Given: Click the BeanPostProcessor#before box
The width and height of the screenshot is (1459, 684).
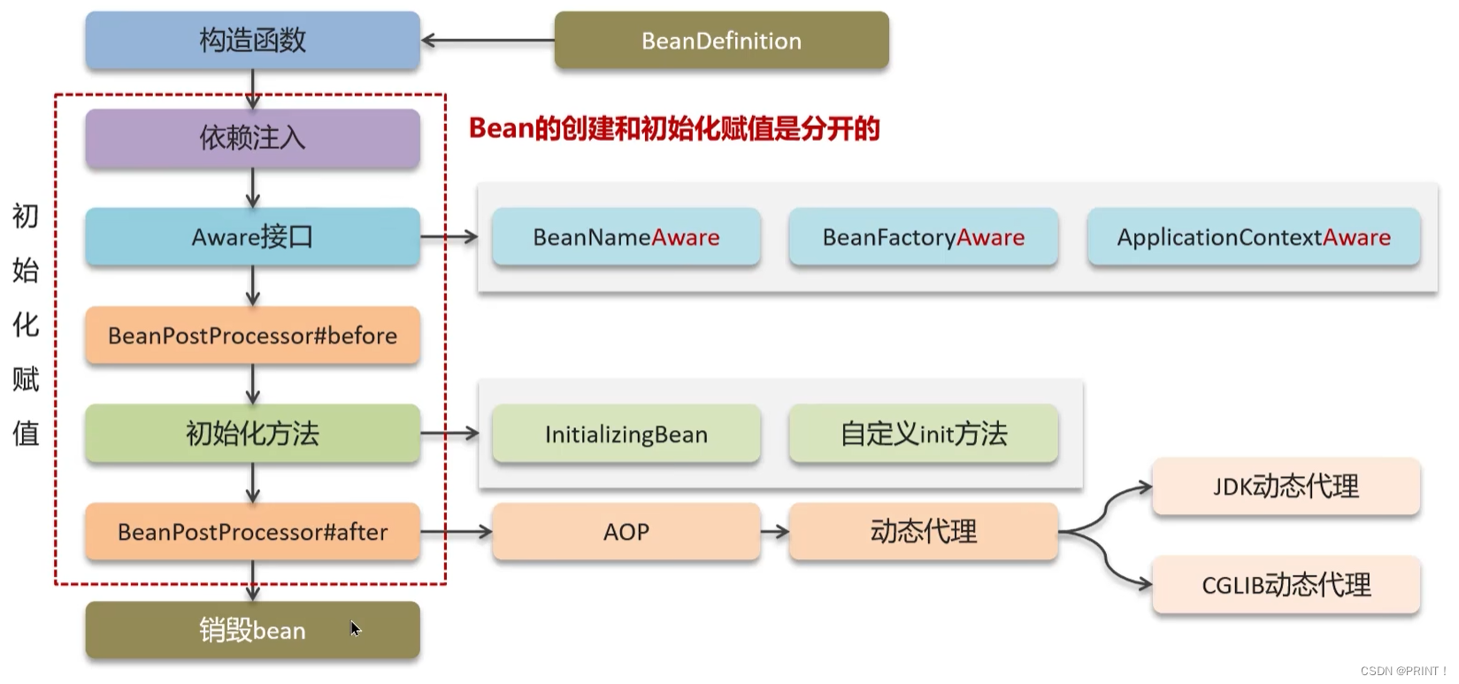Looking at the screenshot, I should coord(252,335).
